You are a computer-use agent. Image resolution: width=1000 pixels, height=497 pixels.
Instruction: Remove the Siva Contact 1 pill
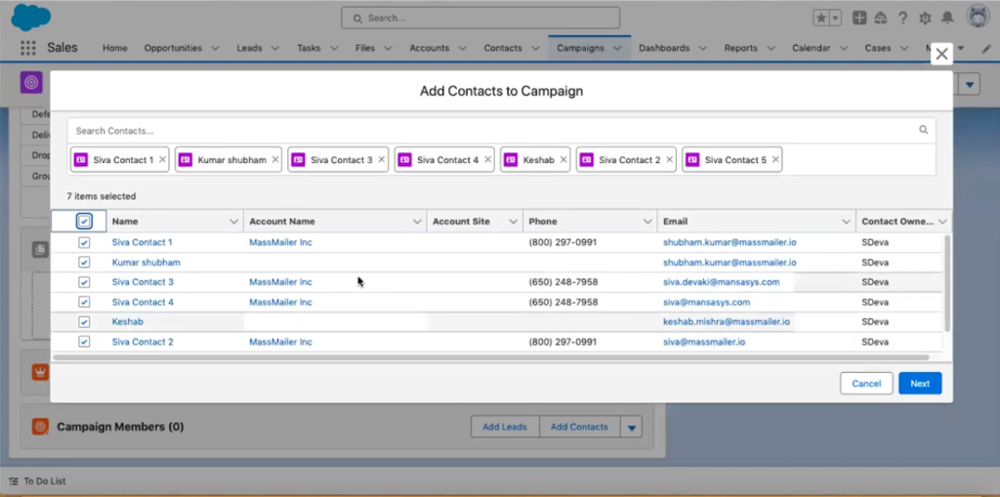[x=163, y=160]
